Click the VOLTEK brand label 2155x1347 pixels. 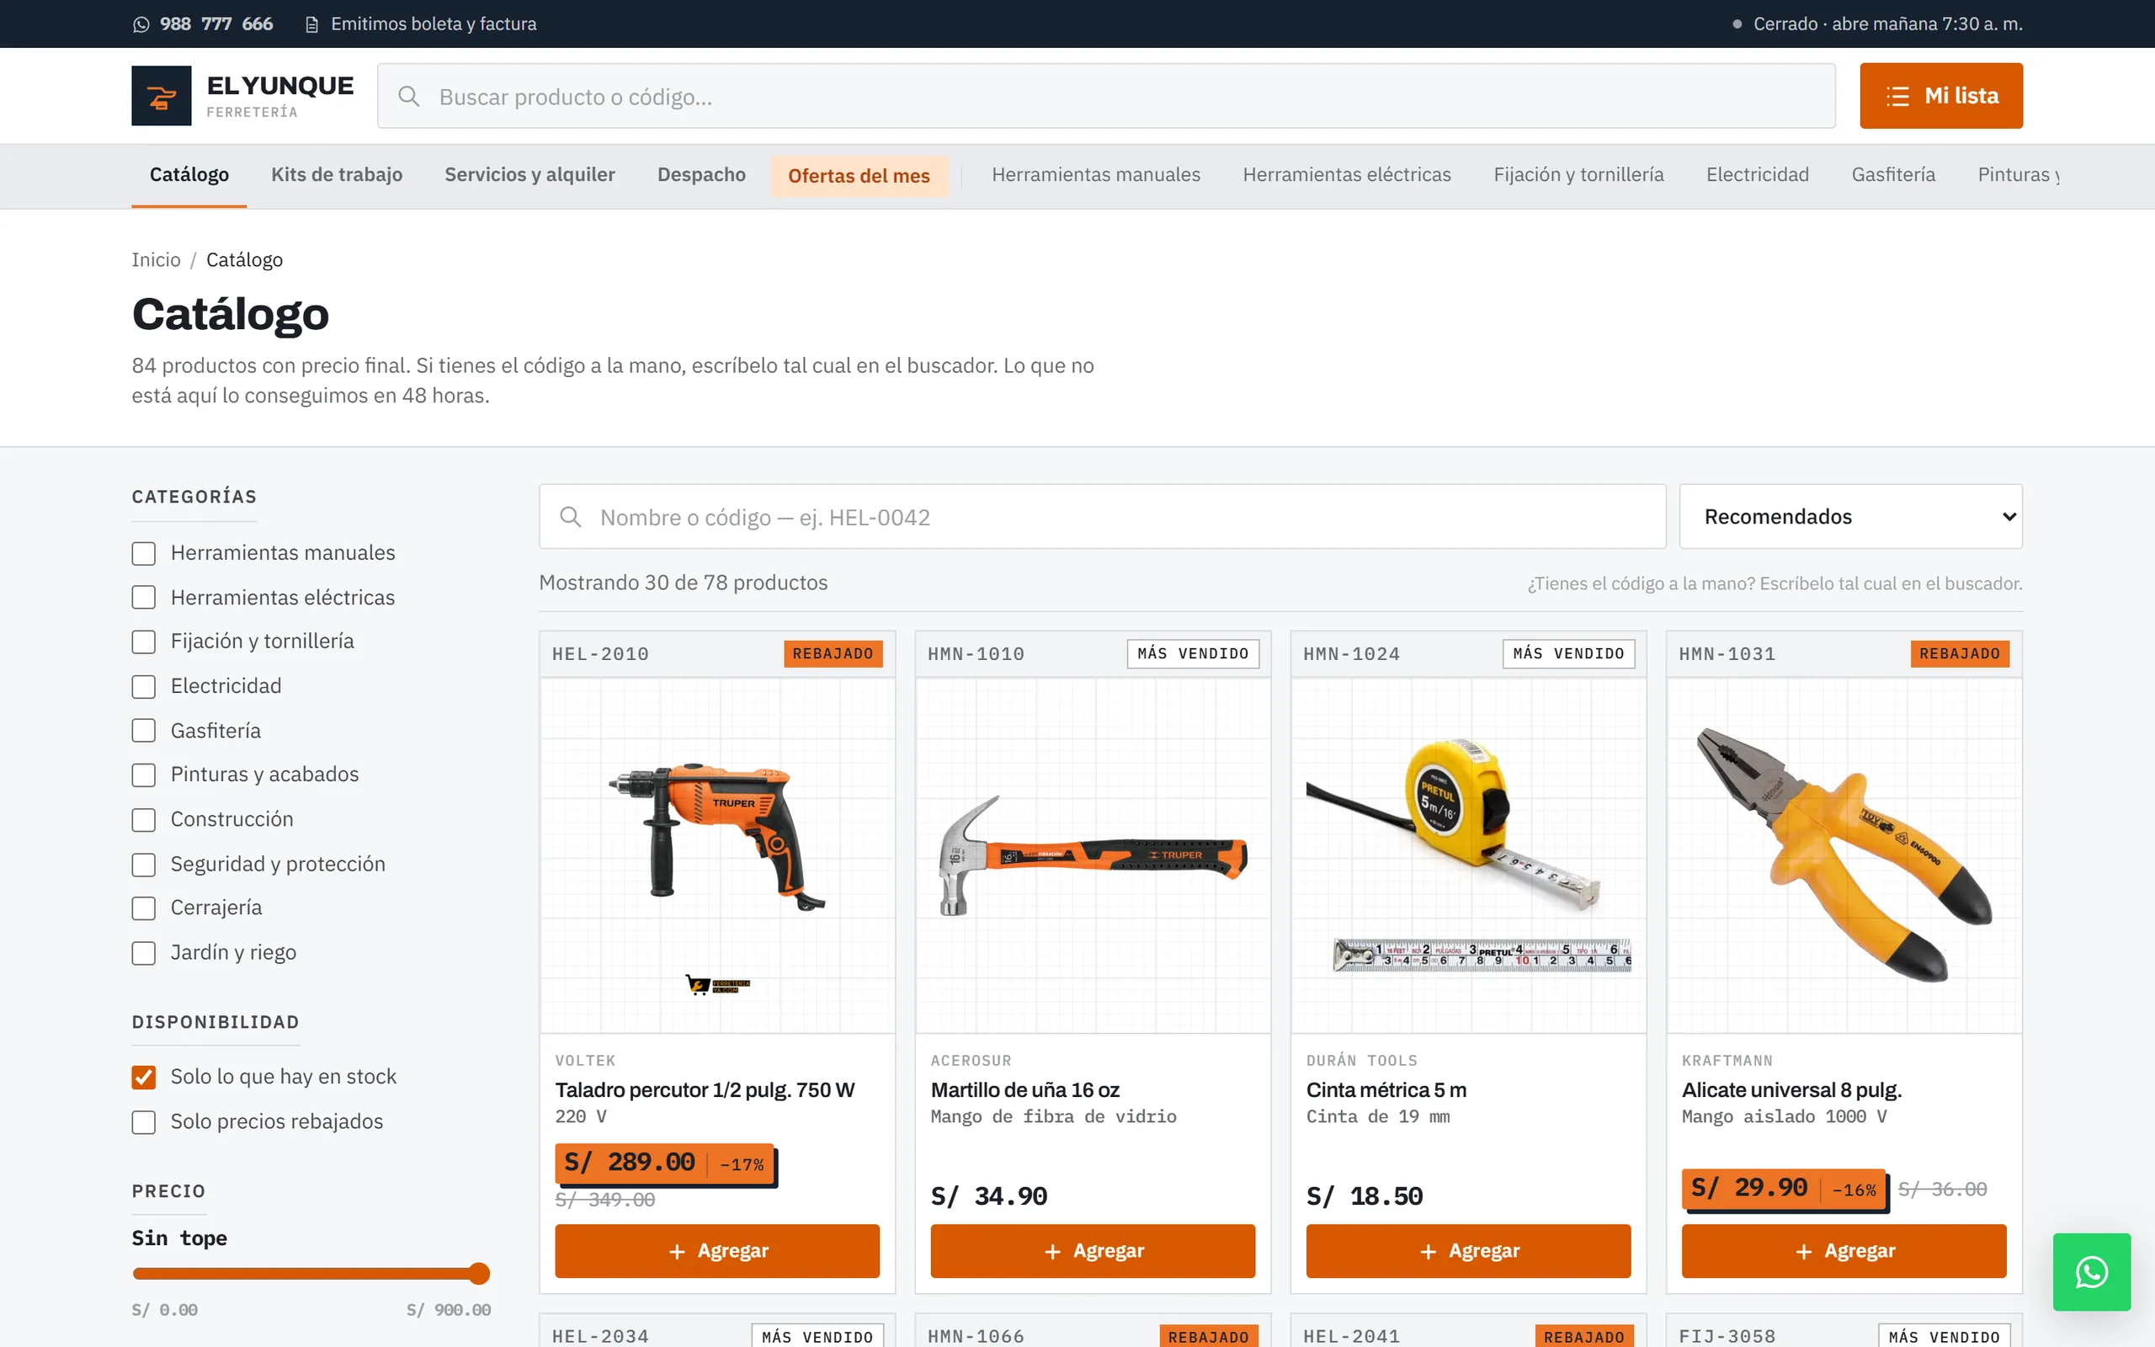[585, 1061]
